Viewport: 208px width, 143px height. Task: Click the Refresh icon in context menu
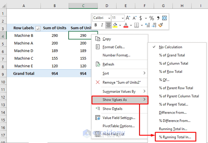98,64
